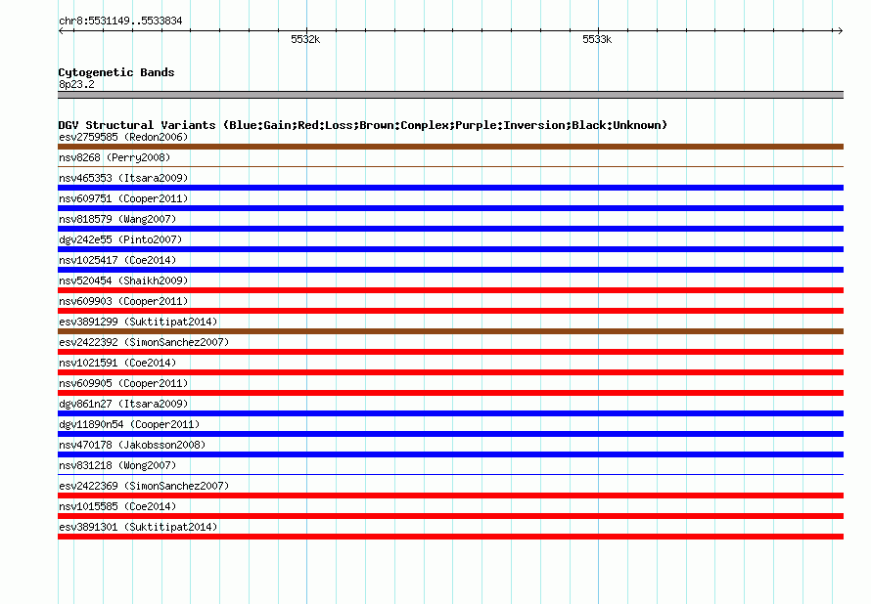
Task: Click the chr8:5531149..5533834 region label
Action: click(120, 21)
